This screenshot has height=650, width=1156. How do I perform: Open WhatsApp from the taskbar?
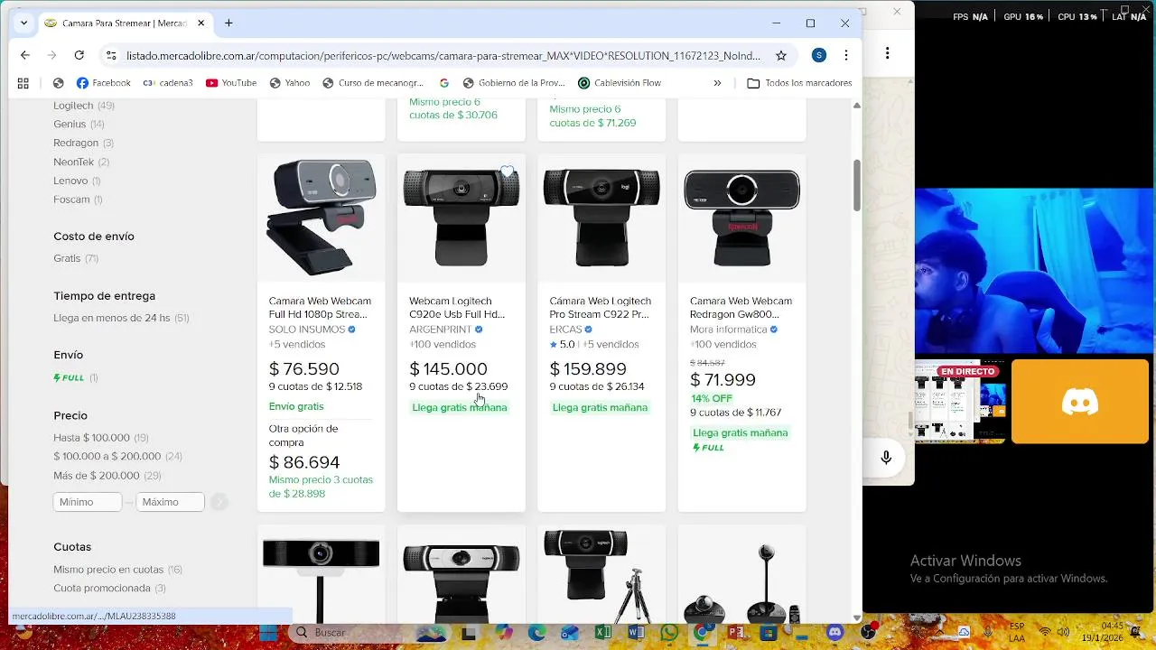pyautogui.click(x=669, y=633)
